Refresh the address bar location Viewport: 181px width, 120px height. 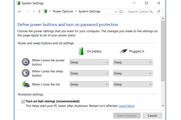click(121, 11)
